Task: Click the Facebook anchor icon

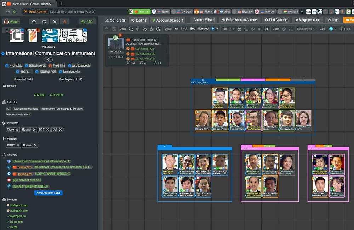Action: tap(9, 161)
